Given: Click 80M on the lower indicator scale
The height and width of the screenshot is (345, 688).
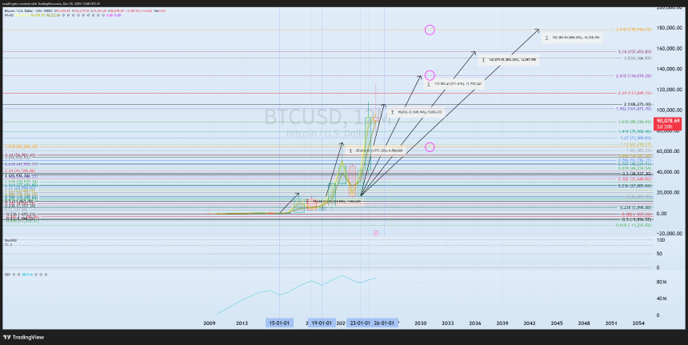Looking at the screenshot, I should click(x=662, y=283).
